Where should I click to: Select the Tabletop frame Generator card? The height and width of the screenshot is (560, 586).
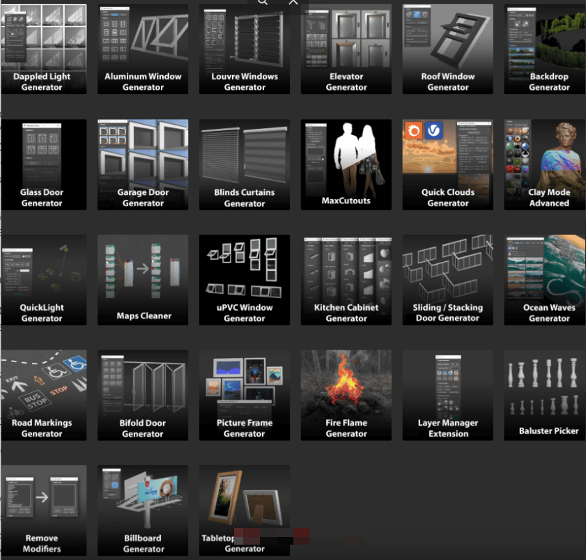pos(245,511)
